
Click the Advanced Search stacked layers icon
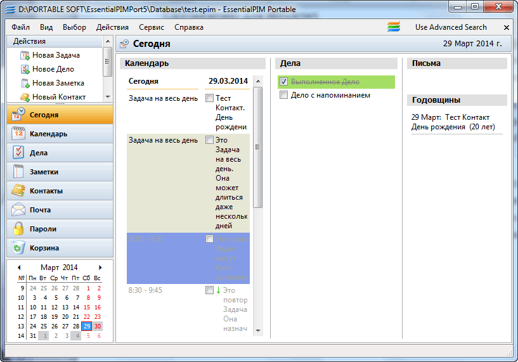point(394,27)
